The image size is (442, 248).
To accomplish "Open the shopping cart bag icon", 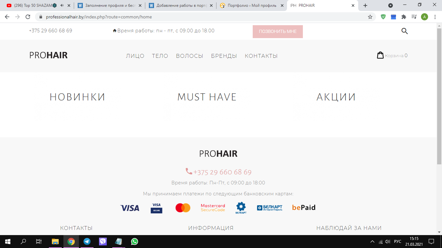I will point(380,55).
